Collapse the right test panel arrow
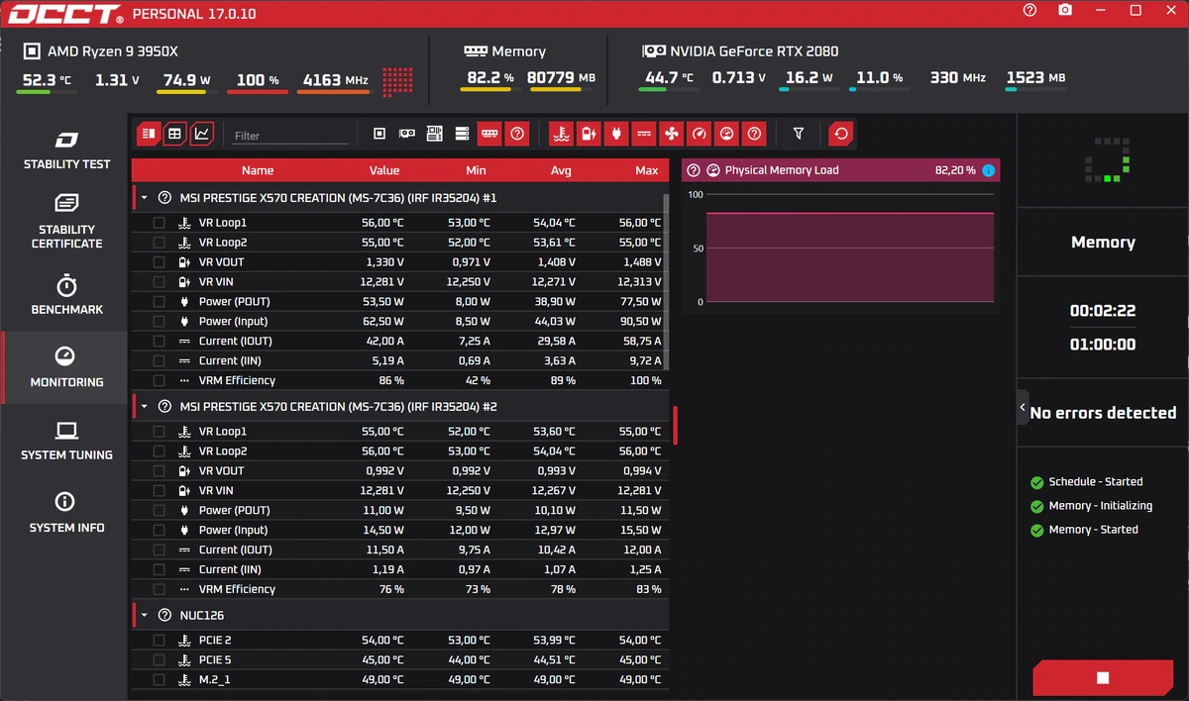1189x701 pixels. [1023, 408]
